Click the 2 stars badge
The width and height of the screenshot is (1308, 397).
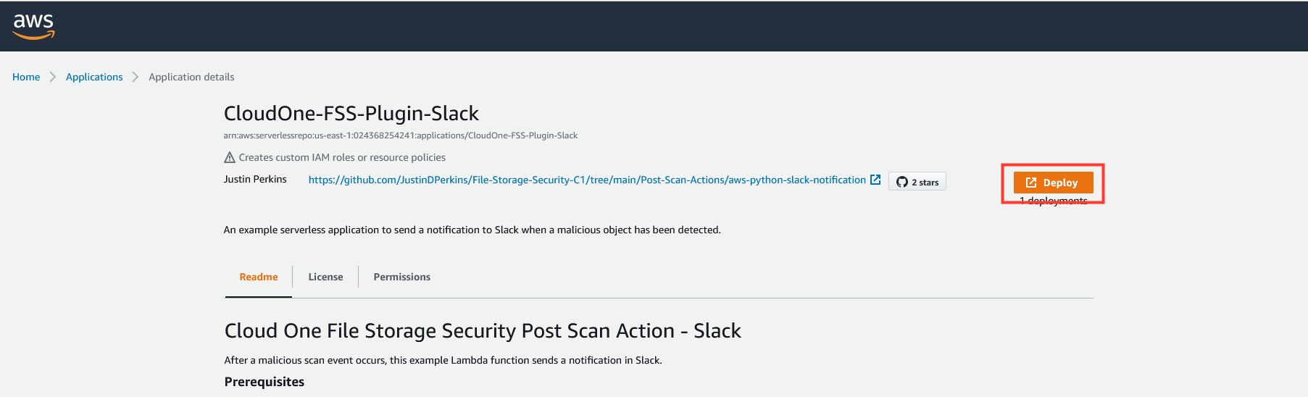(x=917, y=182)
